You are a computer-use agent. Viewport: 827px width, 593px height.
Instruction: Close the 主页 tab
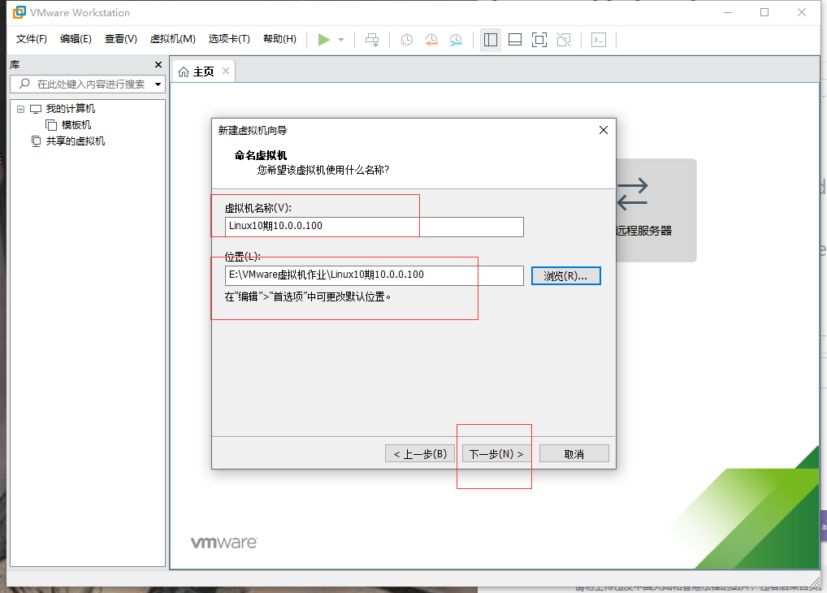pos(226,71)
